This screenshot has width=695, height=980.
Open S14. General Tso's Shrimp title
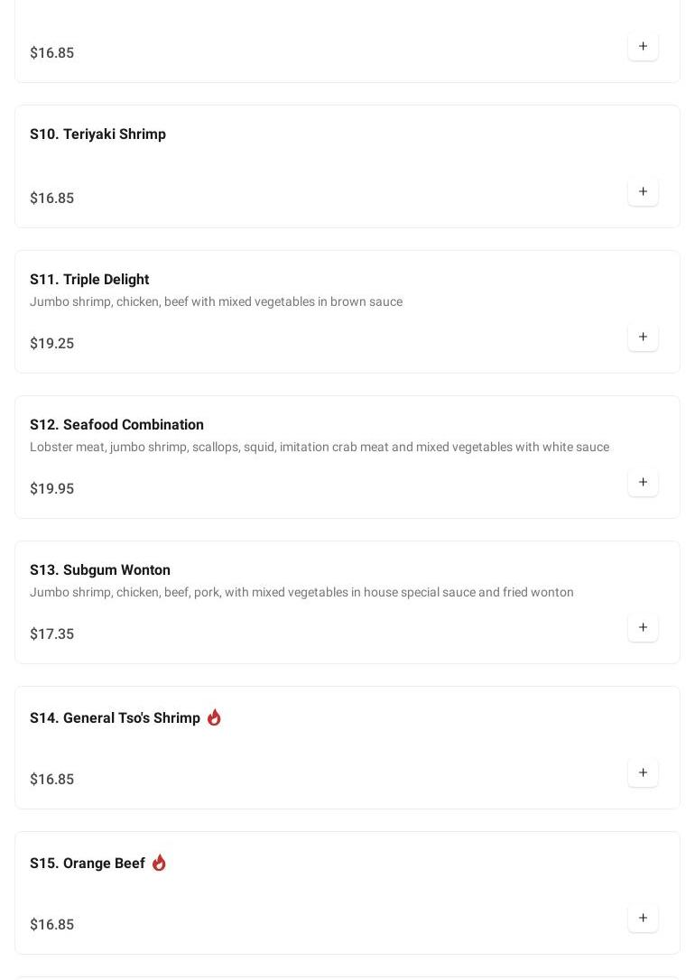[115, 718]
